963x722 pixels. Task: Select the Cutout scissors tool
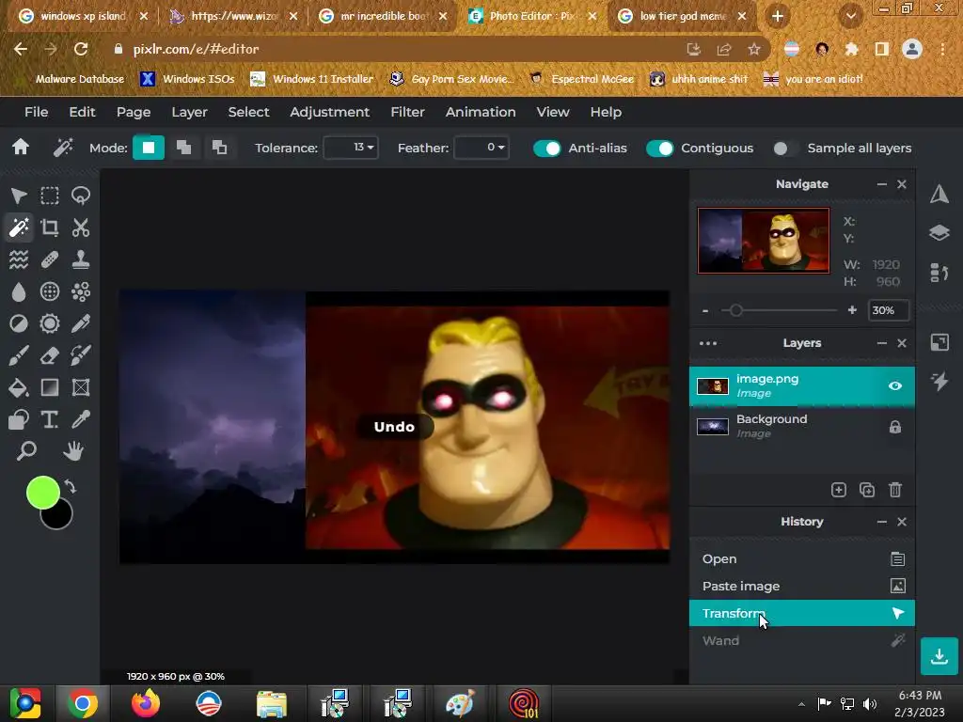coord(81,228)
